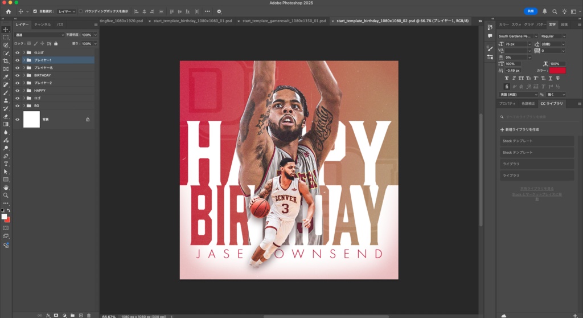Image resolution: width=583 pixels, height=318 pixels.
Task: Click the add layer mask button
Action: click(56, 315)
